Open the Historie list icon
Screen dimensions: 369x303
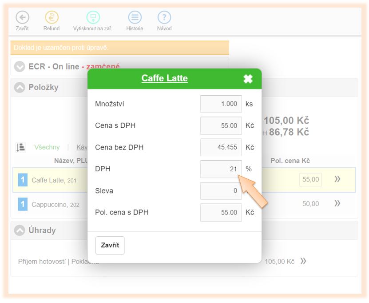135,18
